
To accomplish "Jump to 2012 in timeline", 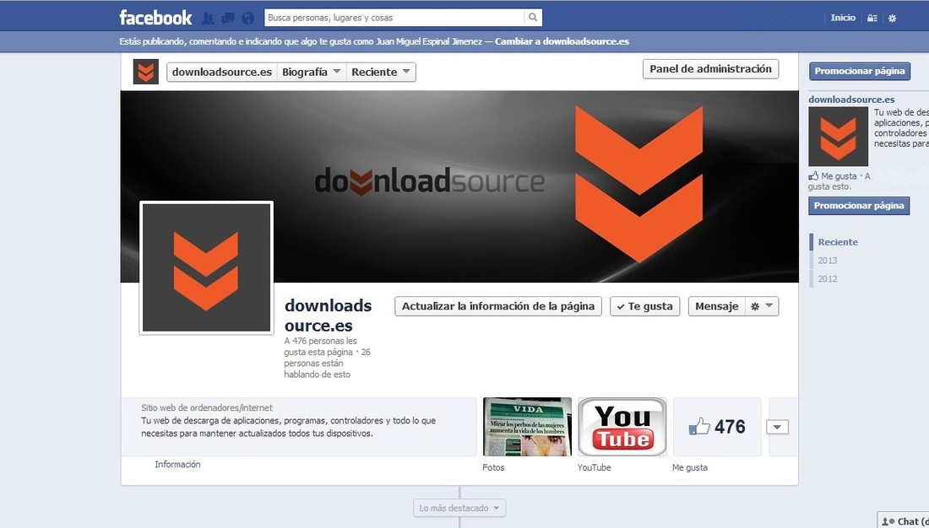I will coord(828,279).
